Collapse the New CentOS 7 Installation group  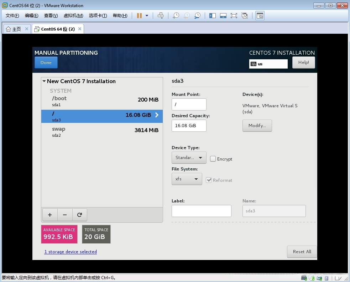[x=44, y=81]
